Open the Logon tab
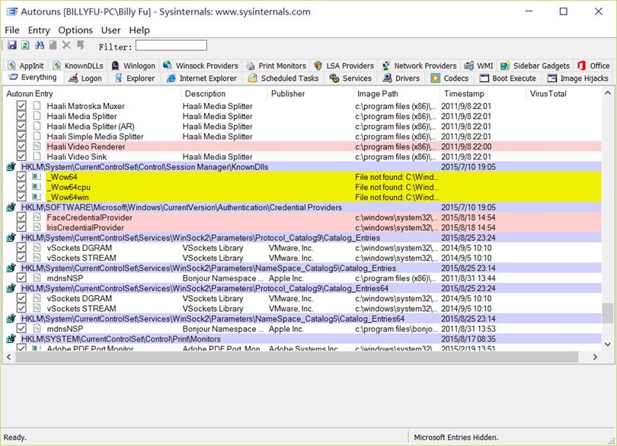Screen dimensions: 617x446 tap(85, 78)
